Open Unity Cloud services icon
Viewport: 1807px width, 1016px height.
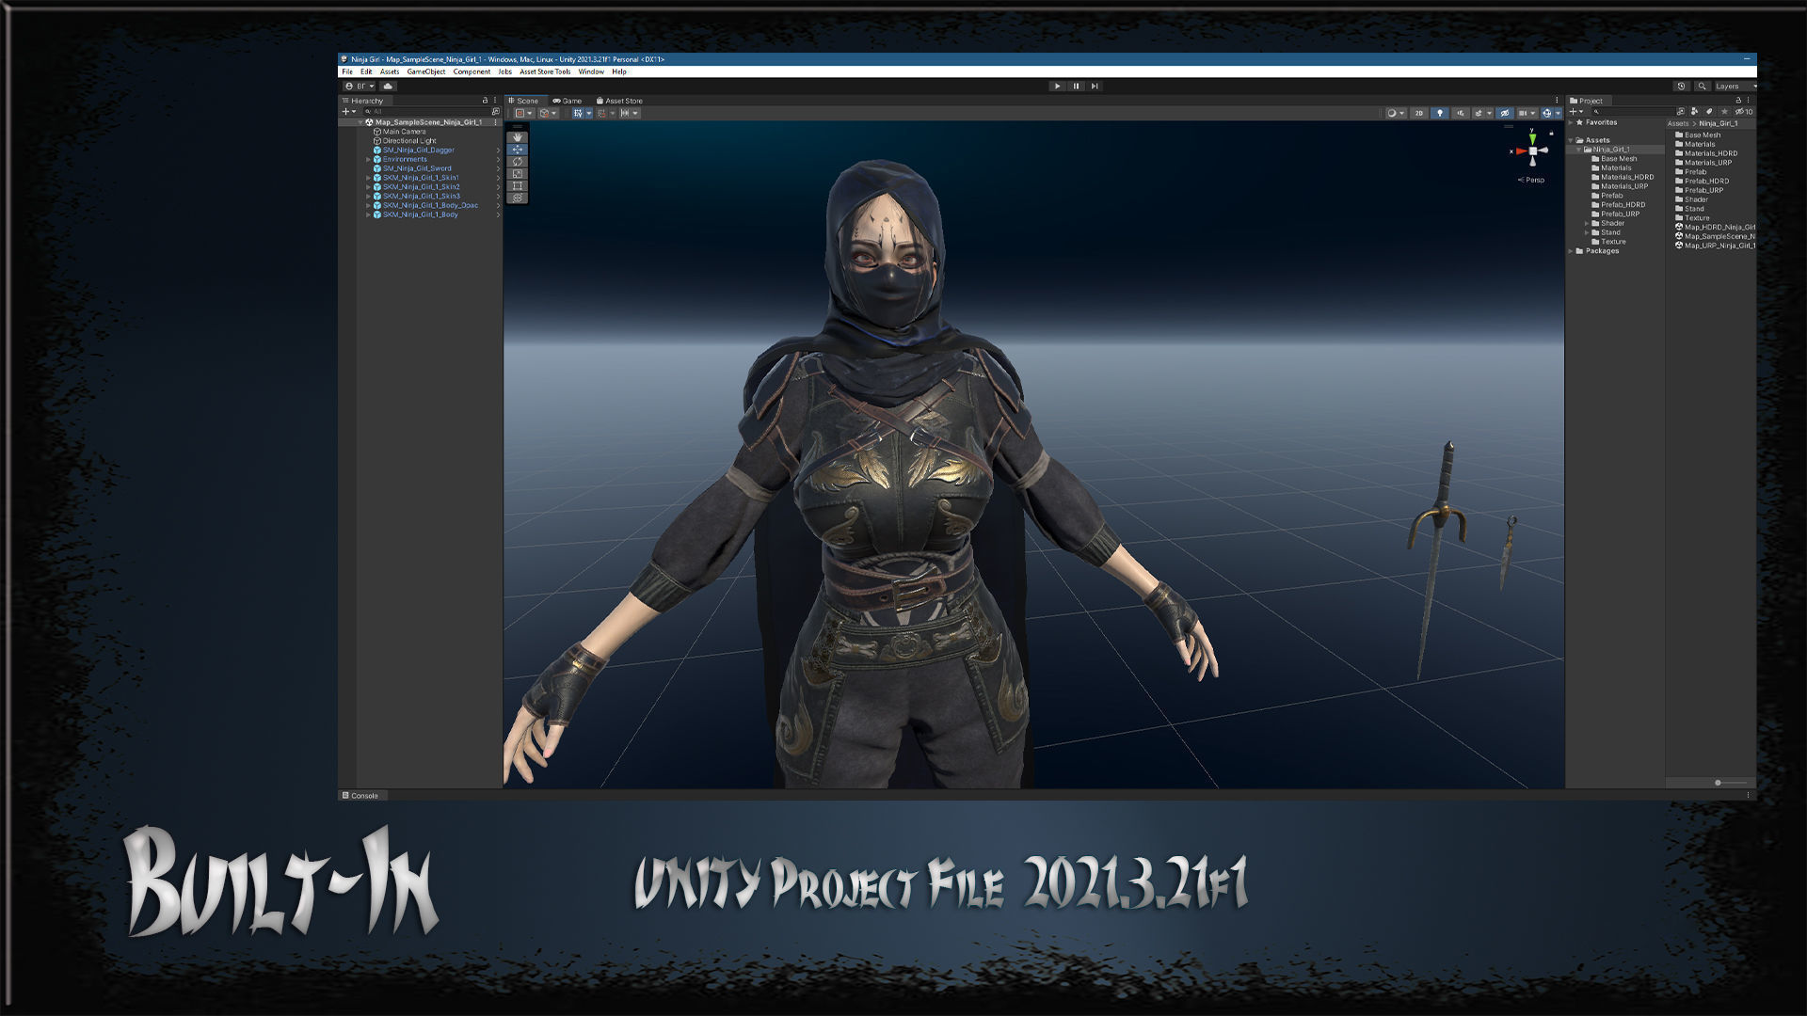tap(388, 87)
